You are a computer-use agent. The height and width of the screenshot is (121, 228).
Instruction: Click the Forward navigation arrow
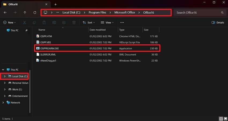(15, 13)
